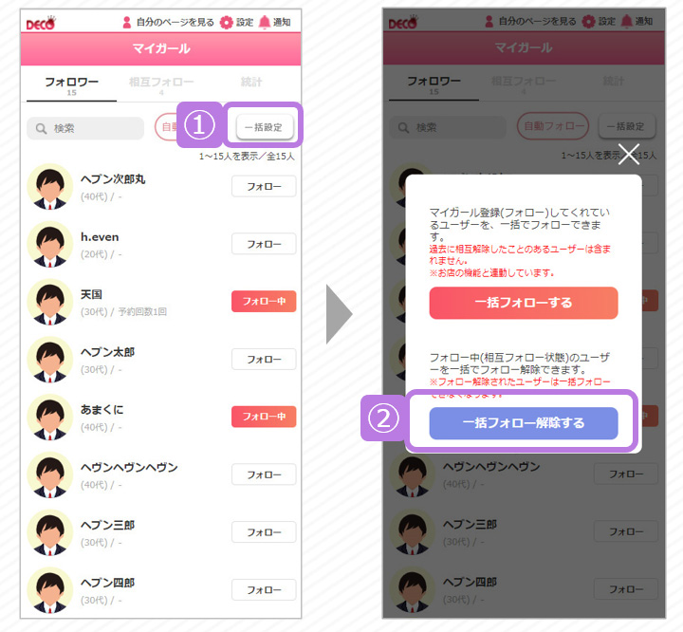This screenshot has height=632, width=683.
Task: Click the search magnifier icon in left screen
Action: click(x=41, y=128)
